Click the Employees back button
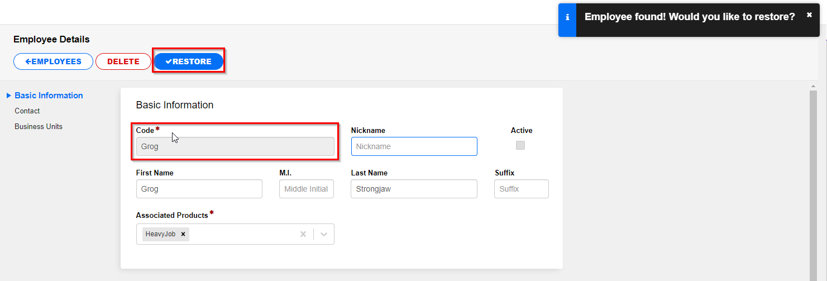Viewport: 827px width, 281px height. [x=53, y=61]
